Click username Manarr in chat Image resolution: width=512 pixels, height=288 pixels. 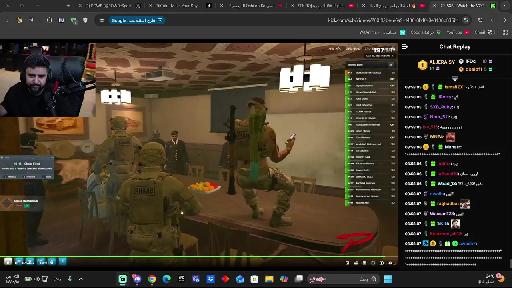click(x=453, y=147)
